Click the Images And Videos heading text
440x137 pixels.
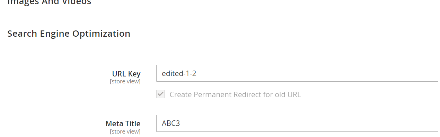click(49, 2)
